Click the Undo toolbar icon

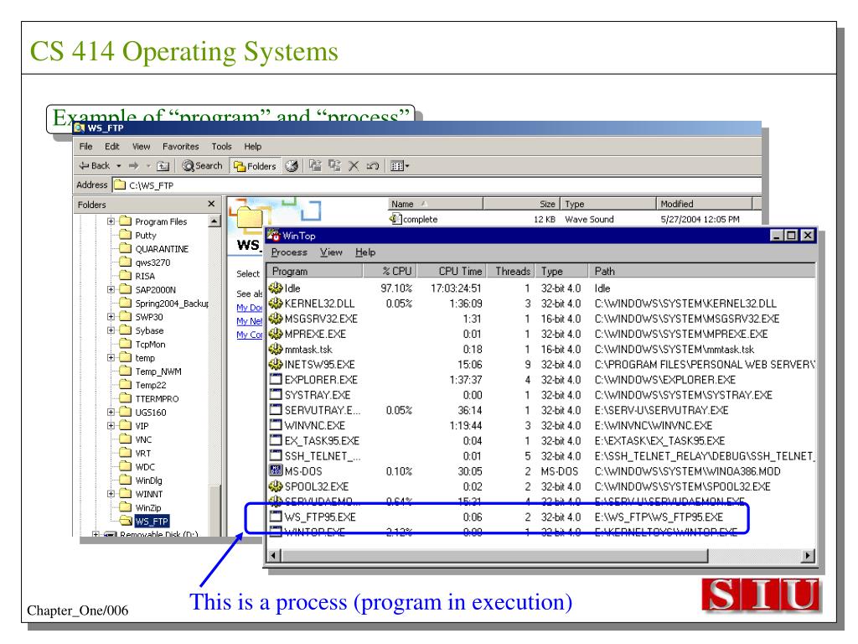pyautogui.click(x=373, y=166)
